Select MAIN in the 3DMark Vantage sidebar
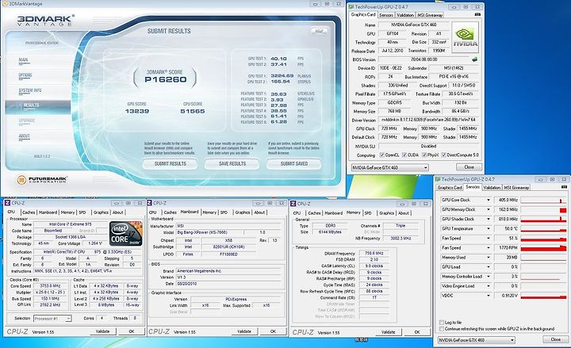 click(23, 59)
